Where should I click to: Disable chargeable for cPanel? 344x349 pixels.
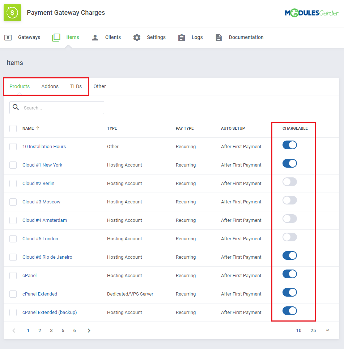coord(290,274)
